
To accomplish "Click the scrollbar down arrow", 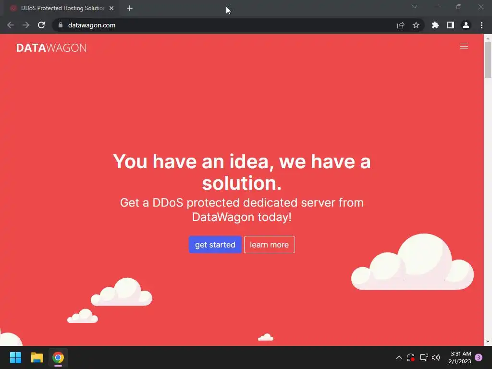I will point(488,342).
